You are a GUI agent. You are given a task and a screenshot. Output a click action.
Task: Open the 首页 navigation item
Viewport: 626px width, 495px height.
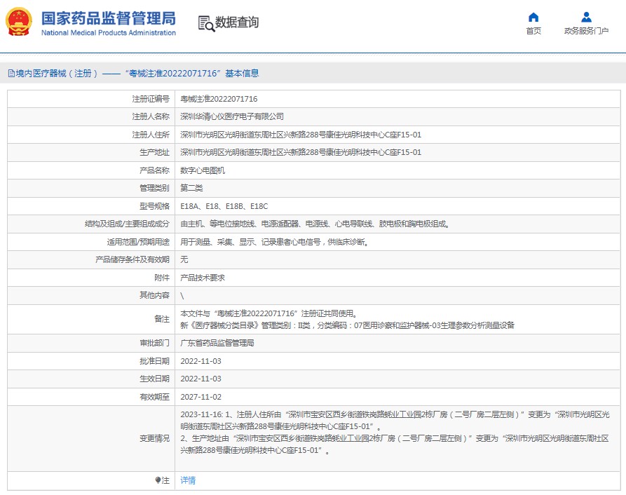click(x=533, y=31)
